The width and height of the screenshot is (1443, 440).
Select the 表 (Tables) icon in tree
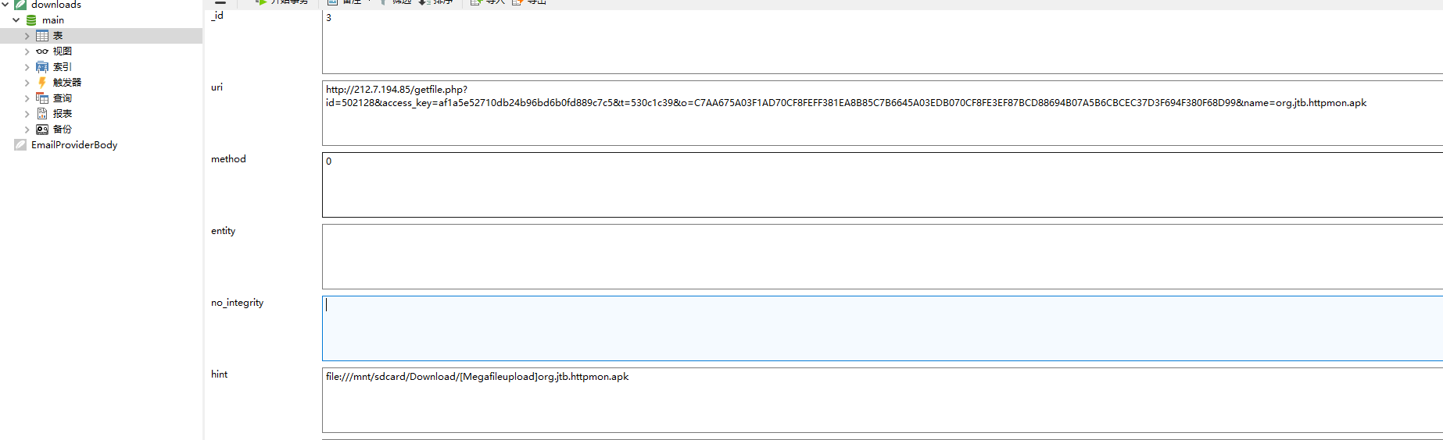click(x=42, y=36)
